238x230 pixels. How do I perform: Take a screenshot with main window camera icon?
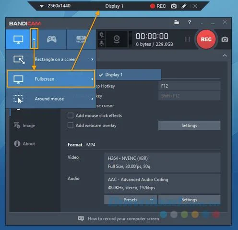point(225,39)
